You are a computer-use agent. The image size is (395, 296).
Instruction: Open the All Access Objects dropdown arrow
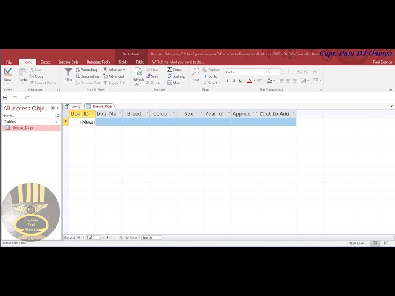[53, 108]
